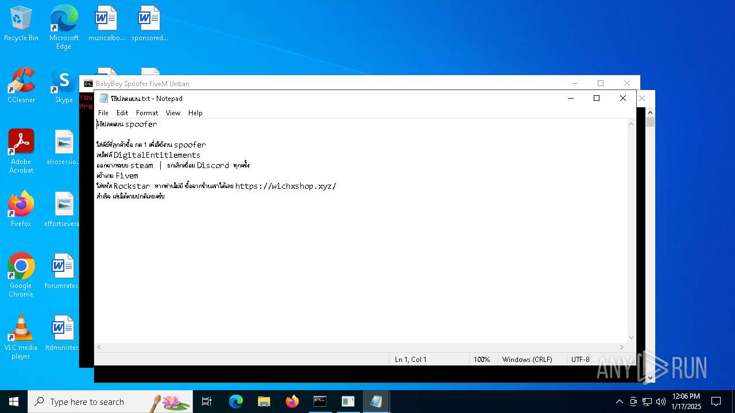Open the Help menu in Notepad

click(x=195, y=113)
